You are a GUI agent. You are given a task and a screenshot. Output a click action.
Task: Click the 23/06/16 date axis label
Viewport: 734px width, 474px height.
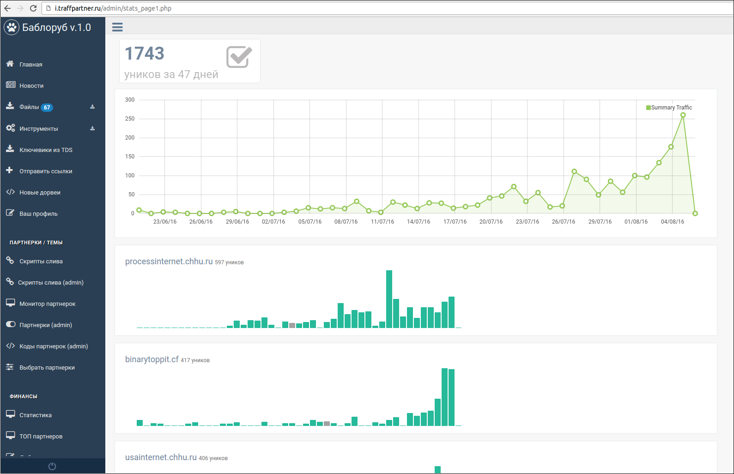pos(165,222)
